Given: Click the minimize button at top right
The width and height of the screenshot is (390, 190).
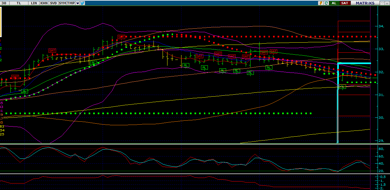Looking at the screenshot, I should coord(387,3).
